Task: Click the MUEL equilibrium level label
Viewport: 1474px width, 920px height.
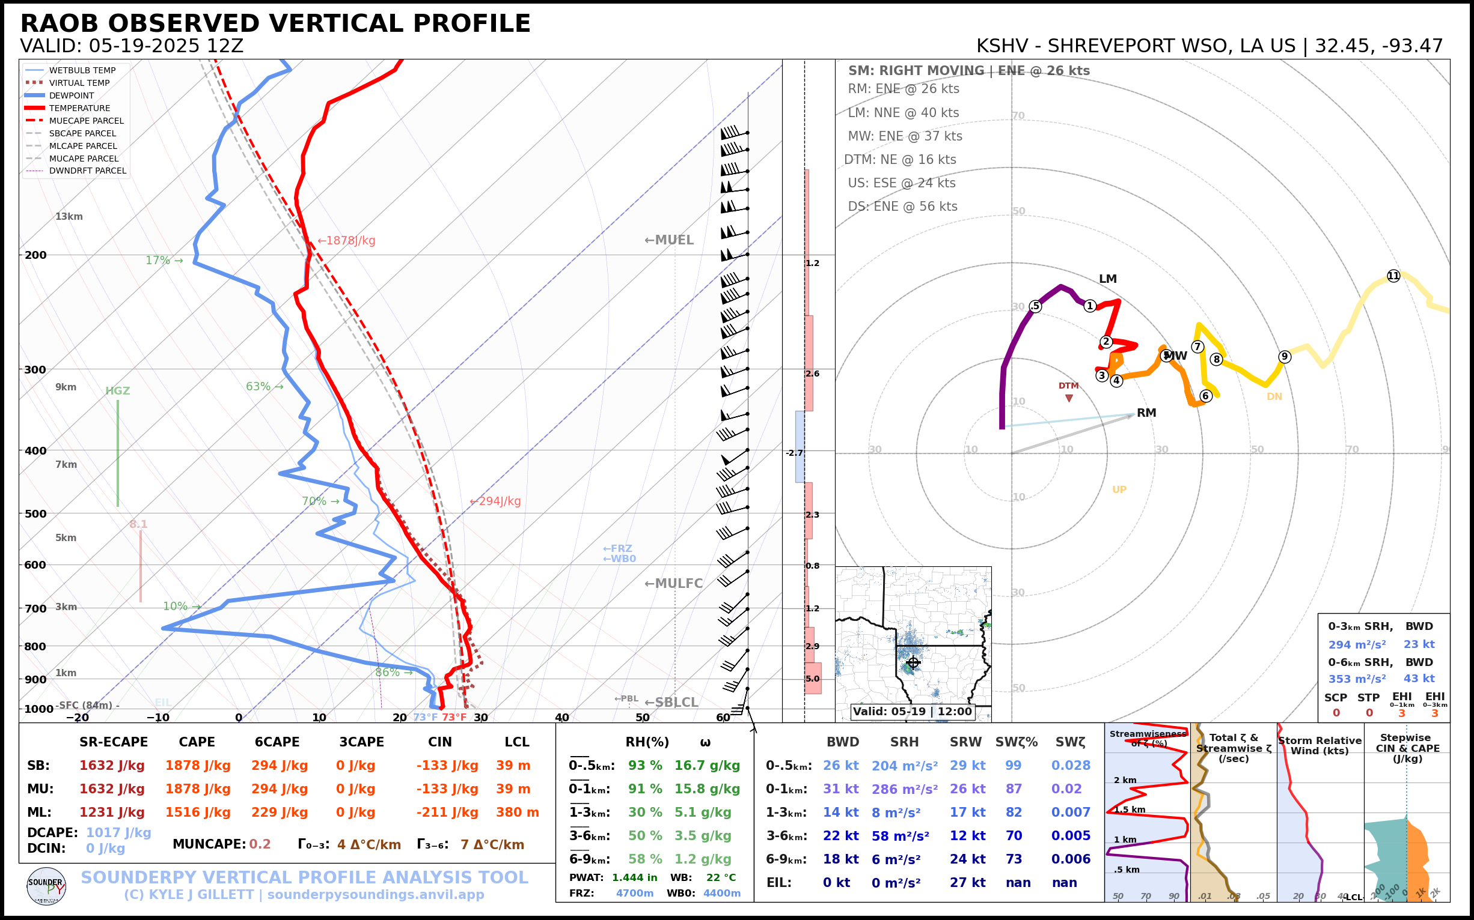Action: [x=669, y=240]
